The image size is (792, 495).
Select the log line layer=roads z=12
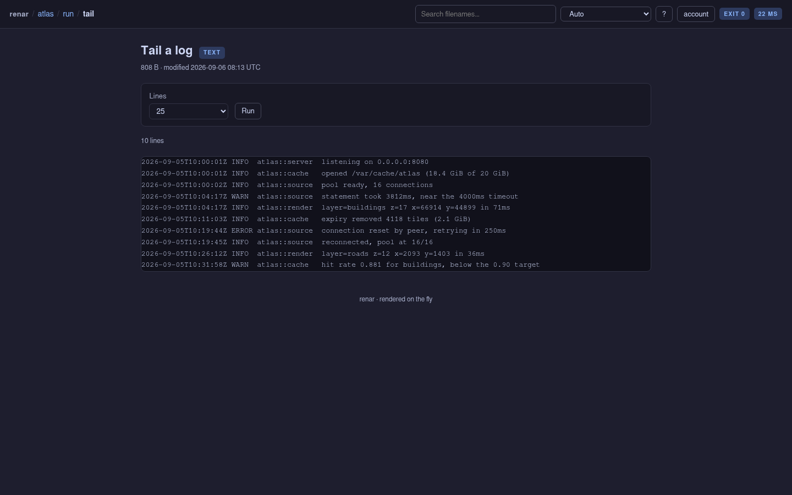313,254
